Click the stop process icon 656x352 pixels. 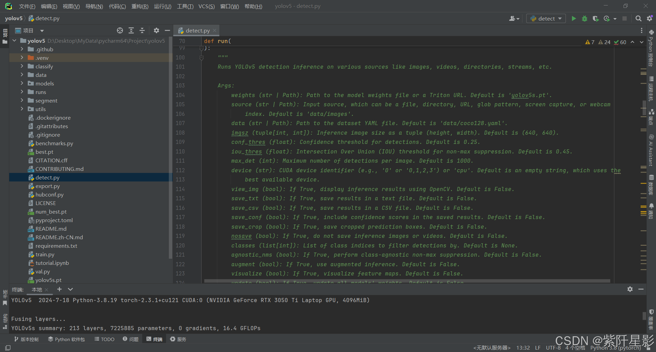click(625, 18)
